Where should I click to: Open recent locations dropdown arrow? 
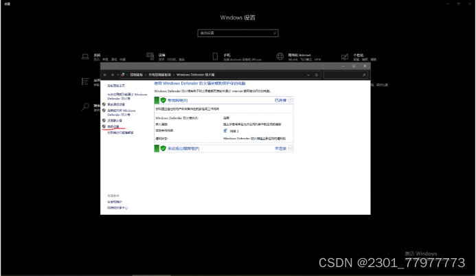[117, 75]
